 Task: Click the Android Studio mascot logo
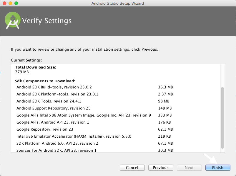tap(12, 20)
